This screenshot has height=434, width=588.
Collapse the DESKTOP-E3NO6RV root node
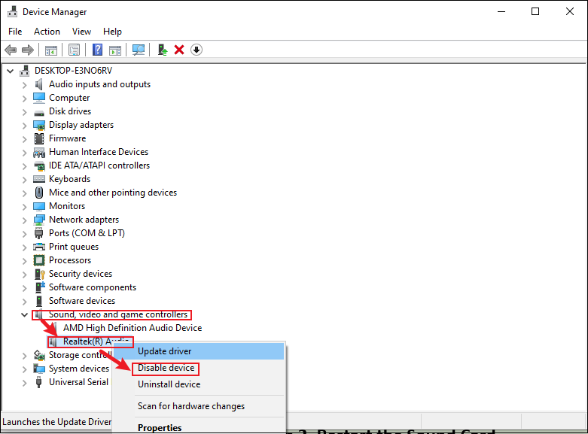click(x=11, y=71)
